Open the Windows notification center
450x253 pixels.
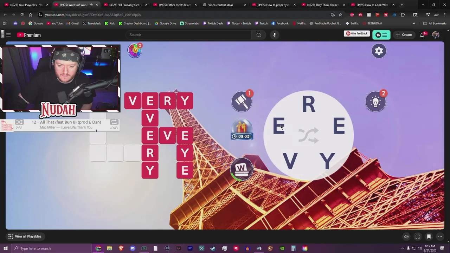pos(442,248)
